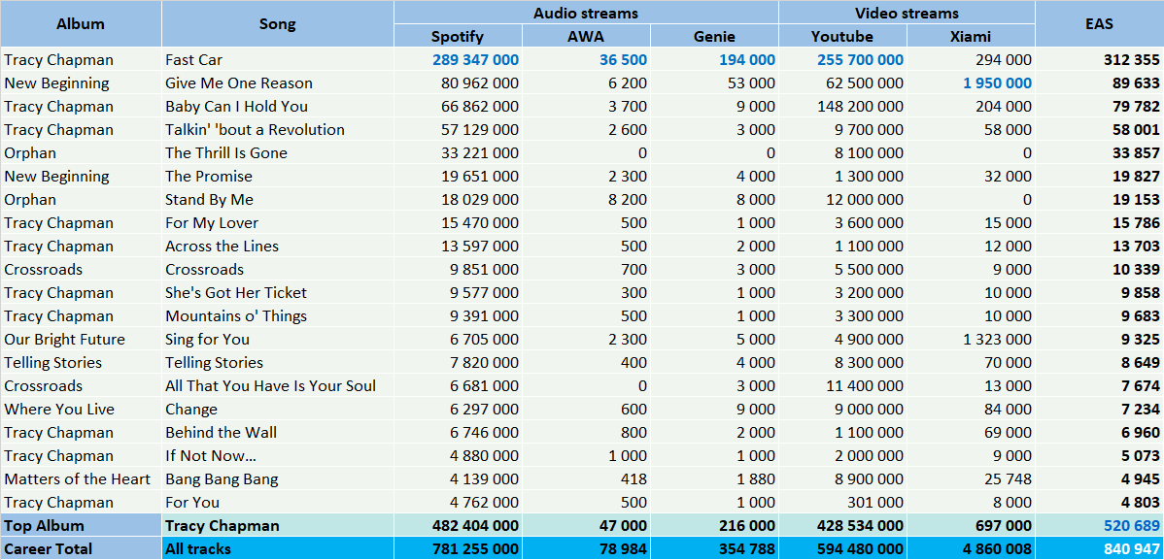Viewport: 1164px width, 560px height.
Task: Click the Crossroads song title cell
Action: (x=278, y=269)
